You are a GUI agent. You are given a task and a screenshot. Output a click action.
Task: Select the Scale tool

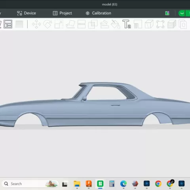click(x=59, y=24)
